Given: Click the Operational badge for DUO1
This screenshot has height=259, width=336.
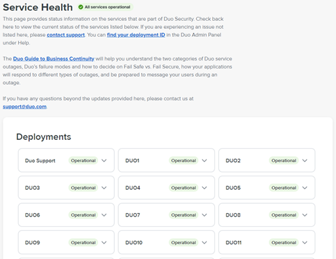Looking at the screenshot, I should [x=183, y=161].
